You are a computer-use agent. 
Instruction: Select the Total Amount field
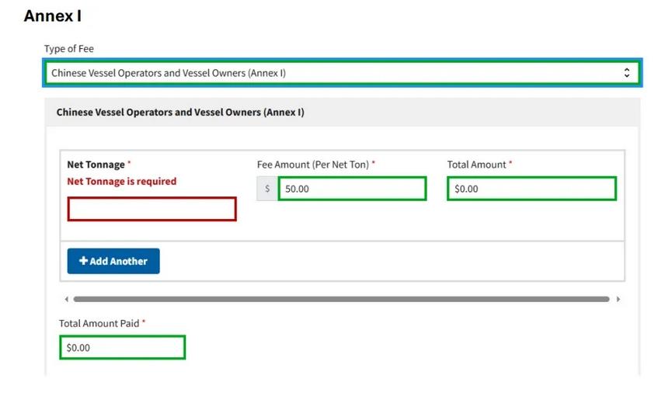pos(531,189)
